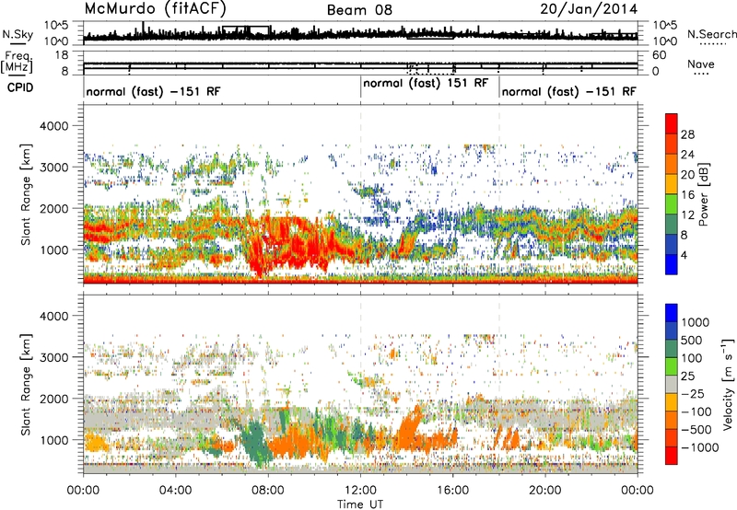
Task: Click the 18 tick of frequency axis
Action: point(61,55)
